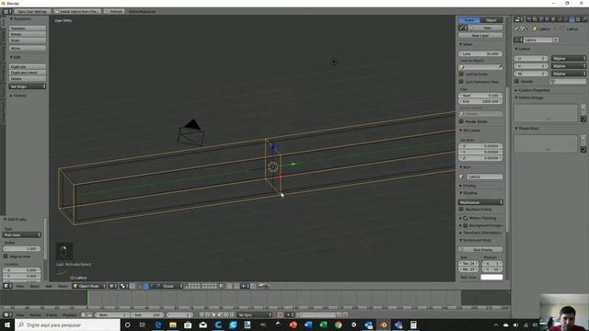Open the 3D viewport editor type menu
589x331 pixels.
pos(7,286)
